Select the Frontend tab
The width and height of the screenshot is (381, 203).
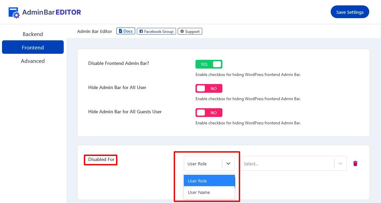coord(33,47)
